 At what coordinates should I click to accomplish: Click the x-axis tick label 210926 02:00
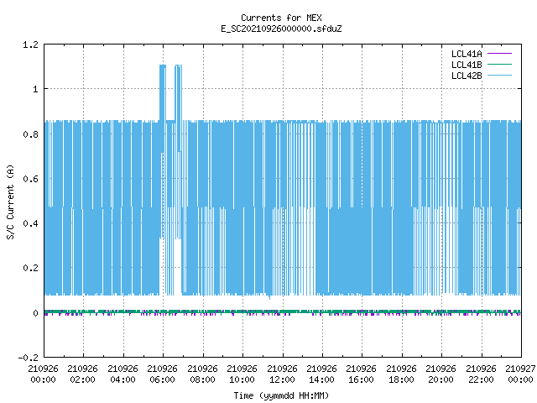coord(82,374)
